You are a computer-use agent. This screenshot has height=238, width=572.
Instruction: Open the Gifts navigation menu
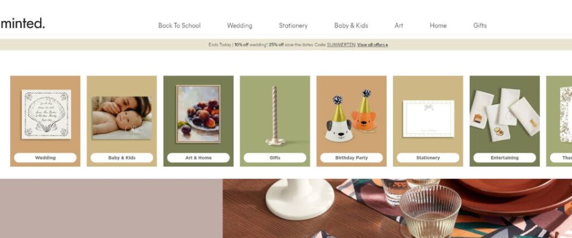click(480, 26)
